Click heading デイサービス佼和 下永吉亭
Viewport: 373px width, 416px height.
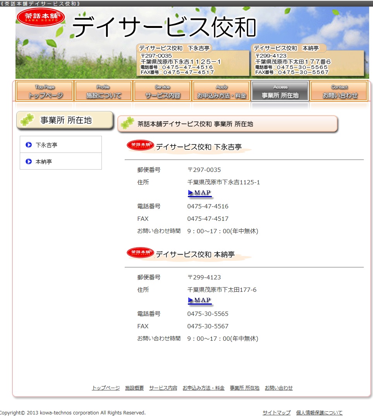coord(199,147)
